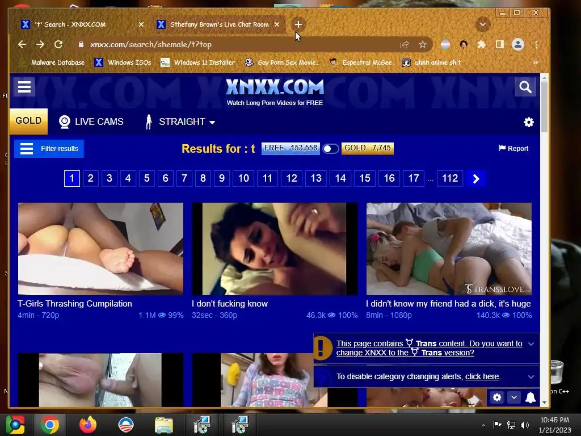Click the network tray icon

click(511, 425)
